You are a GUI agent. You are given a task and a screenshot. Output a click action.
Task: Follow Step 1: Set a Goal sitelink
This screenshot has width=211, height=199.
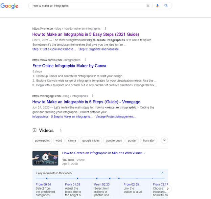tap(54, 49)
